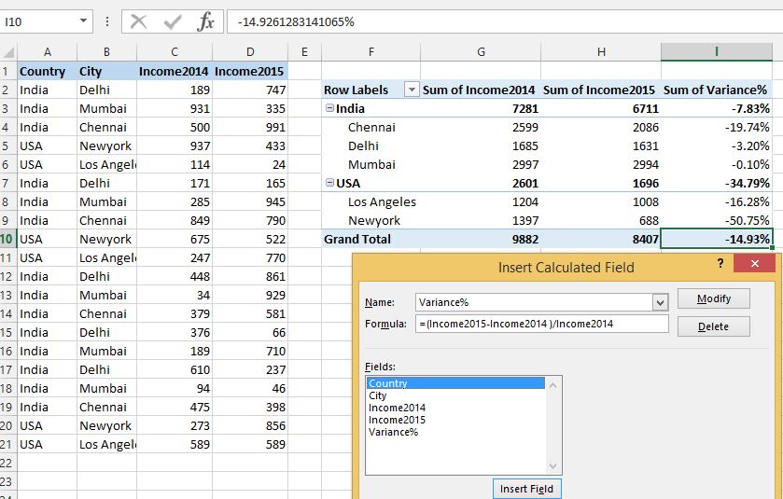
Task: Click the dialog Help question mark
Action: [720, 265]
